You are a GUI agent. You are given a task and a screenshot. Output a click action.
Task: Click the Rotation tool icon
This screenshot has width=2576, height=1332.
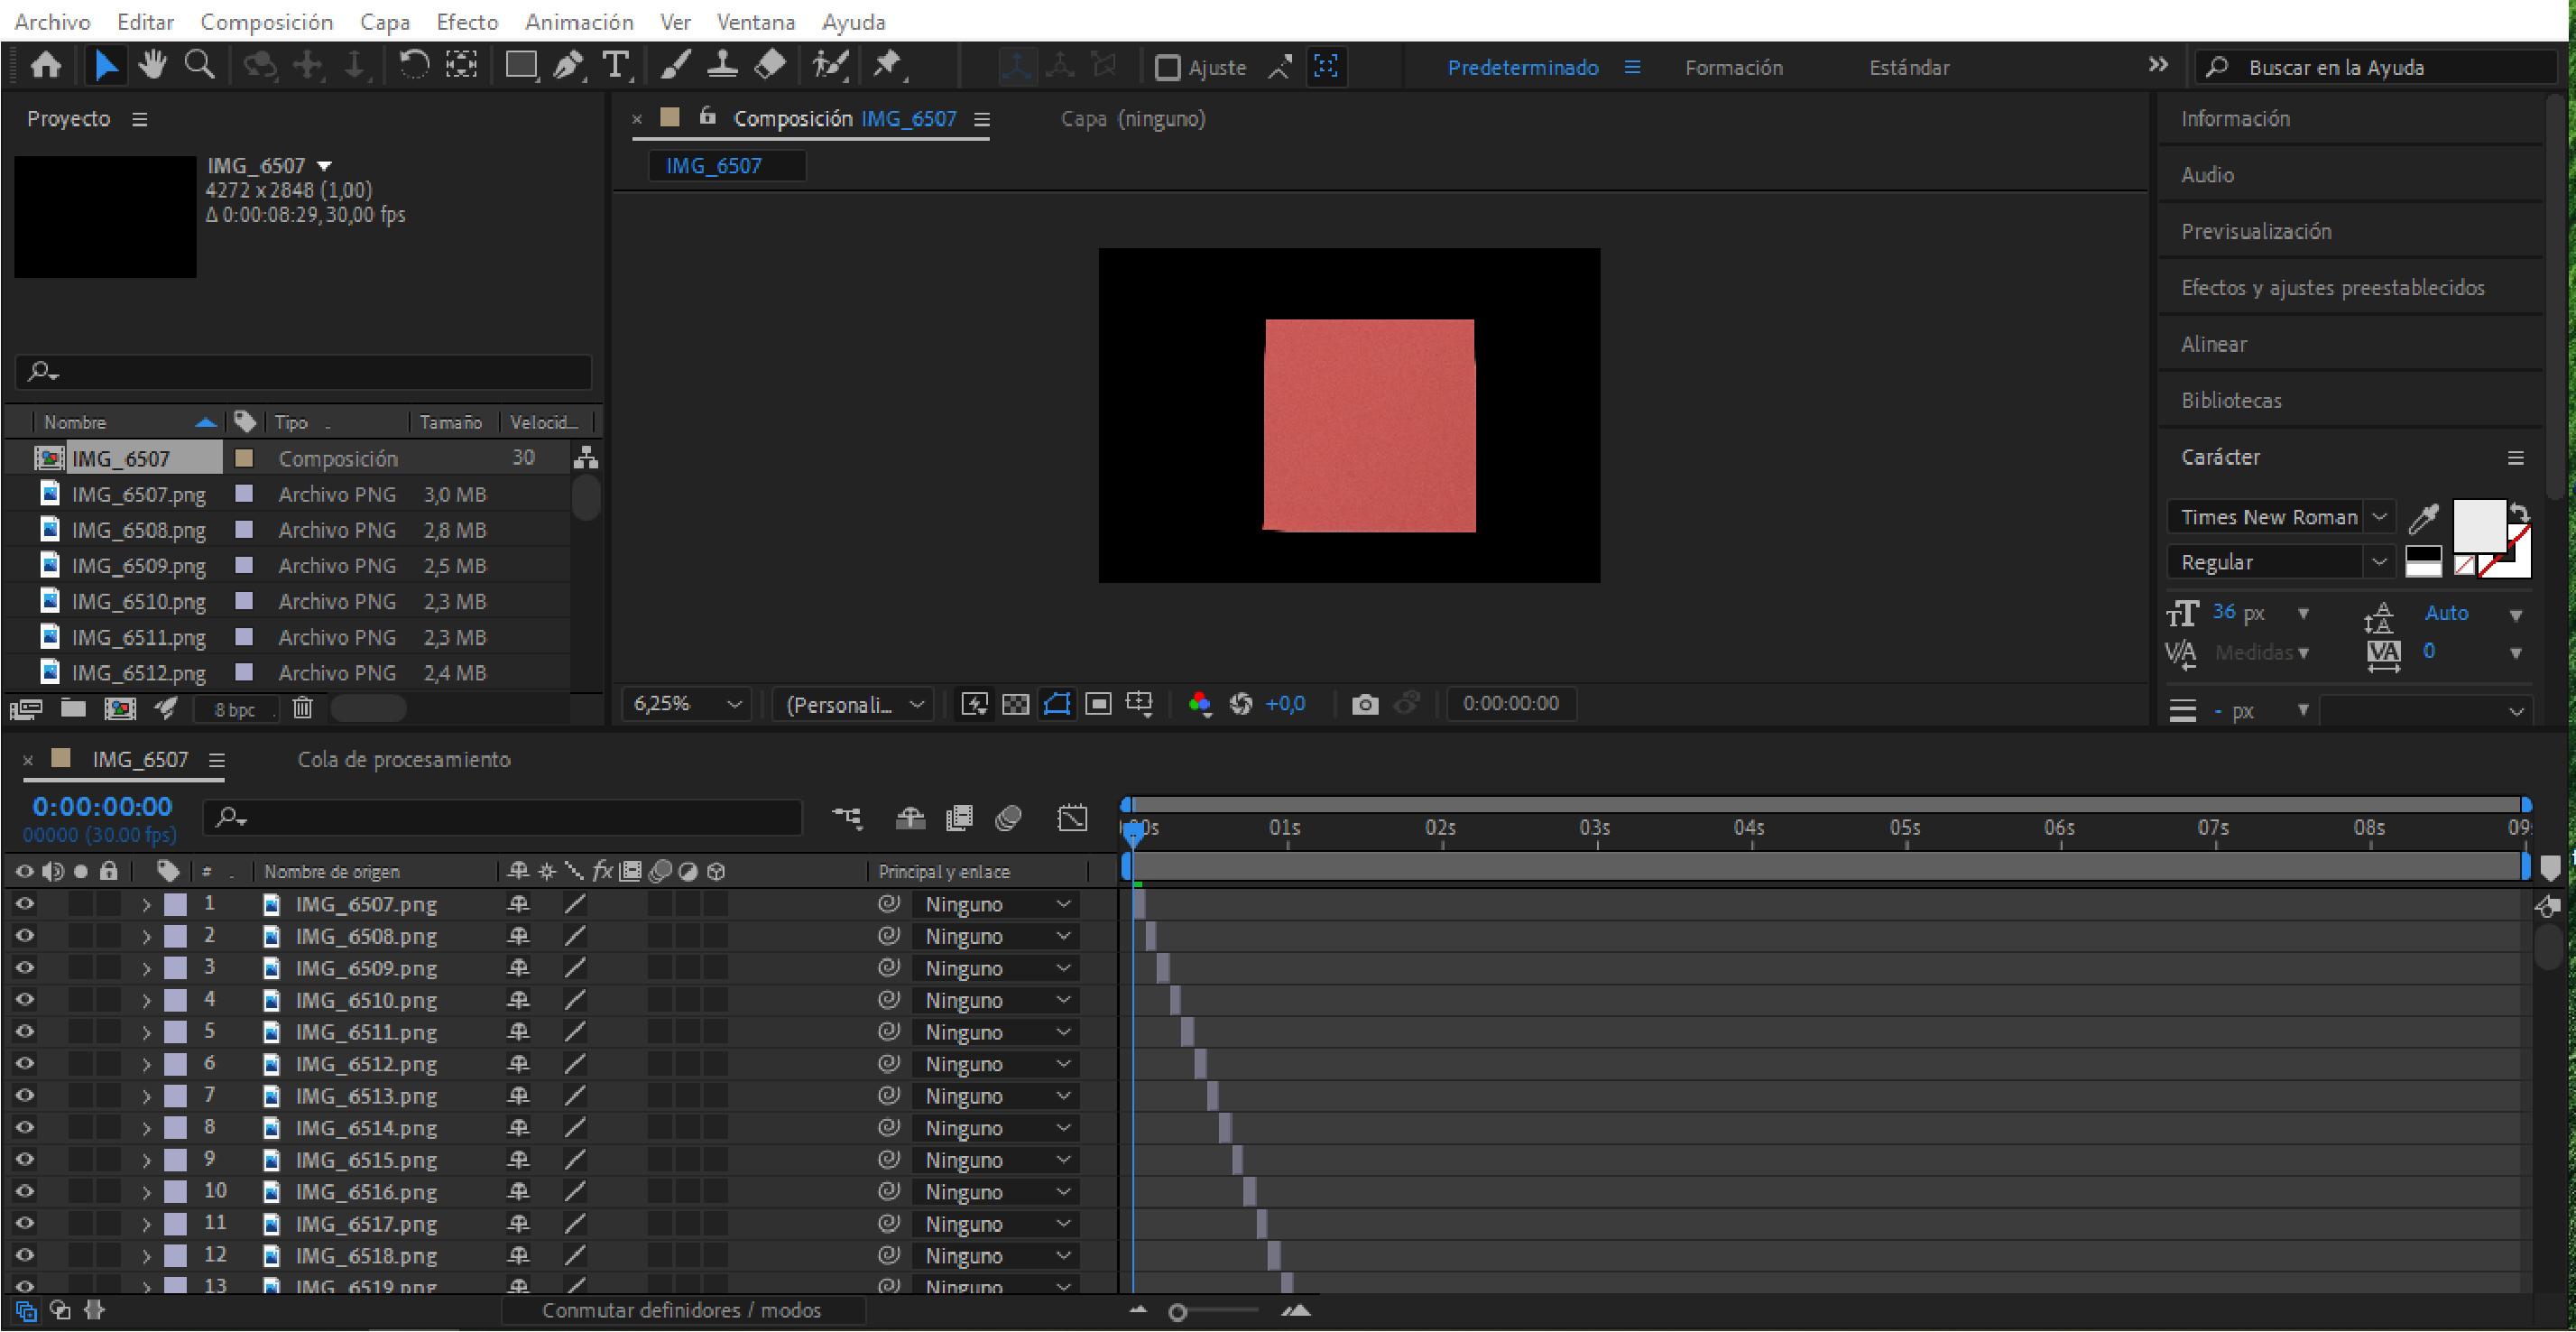413,66
